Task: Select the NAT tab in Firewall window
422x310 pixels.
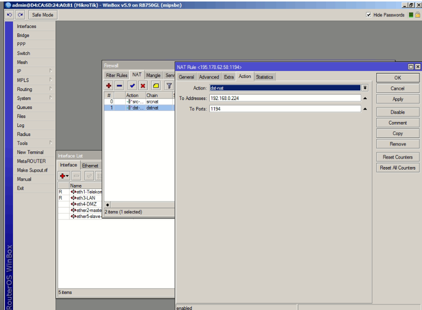Action: coord(137,74)
